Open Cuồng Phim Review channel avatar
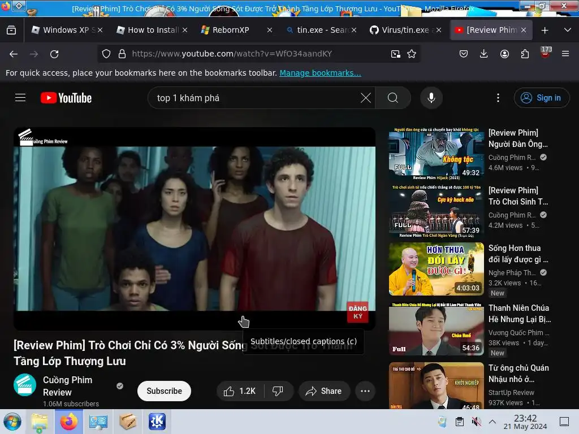 (x=25, y=385)
